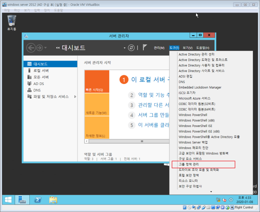Click the Server Manager icon in the title bar

point(26,36)
